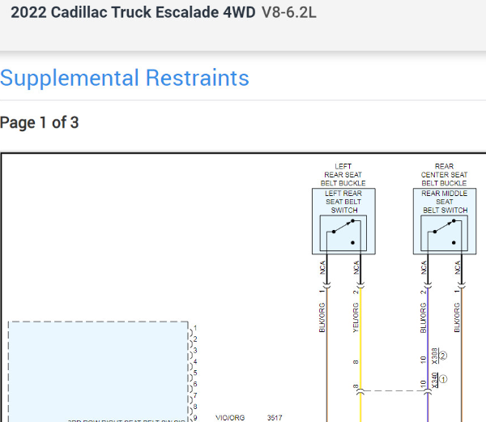Click the dashed module box in diagram
The width and height of the screenshot is (486, 422).
98,372
